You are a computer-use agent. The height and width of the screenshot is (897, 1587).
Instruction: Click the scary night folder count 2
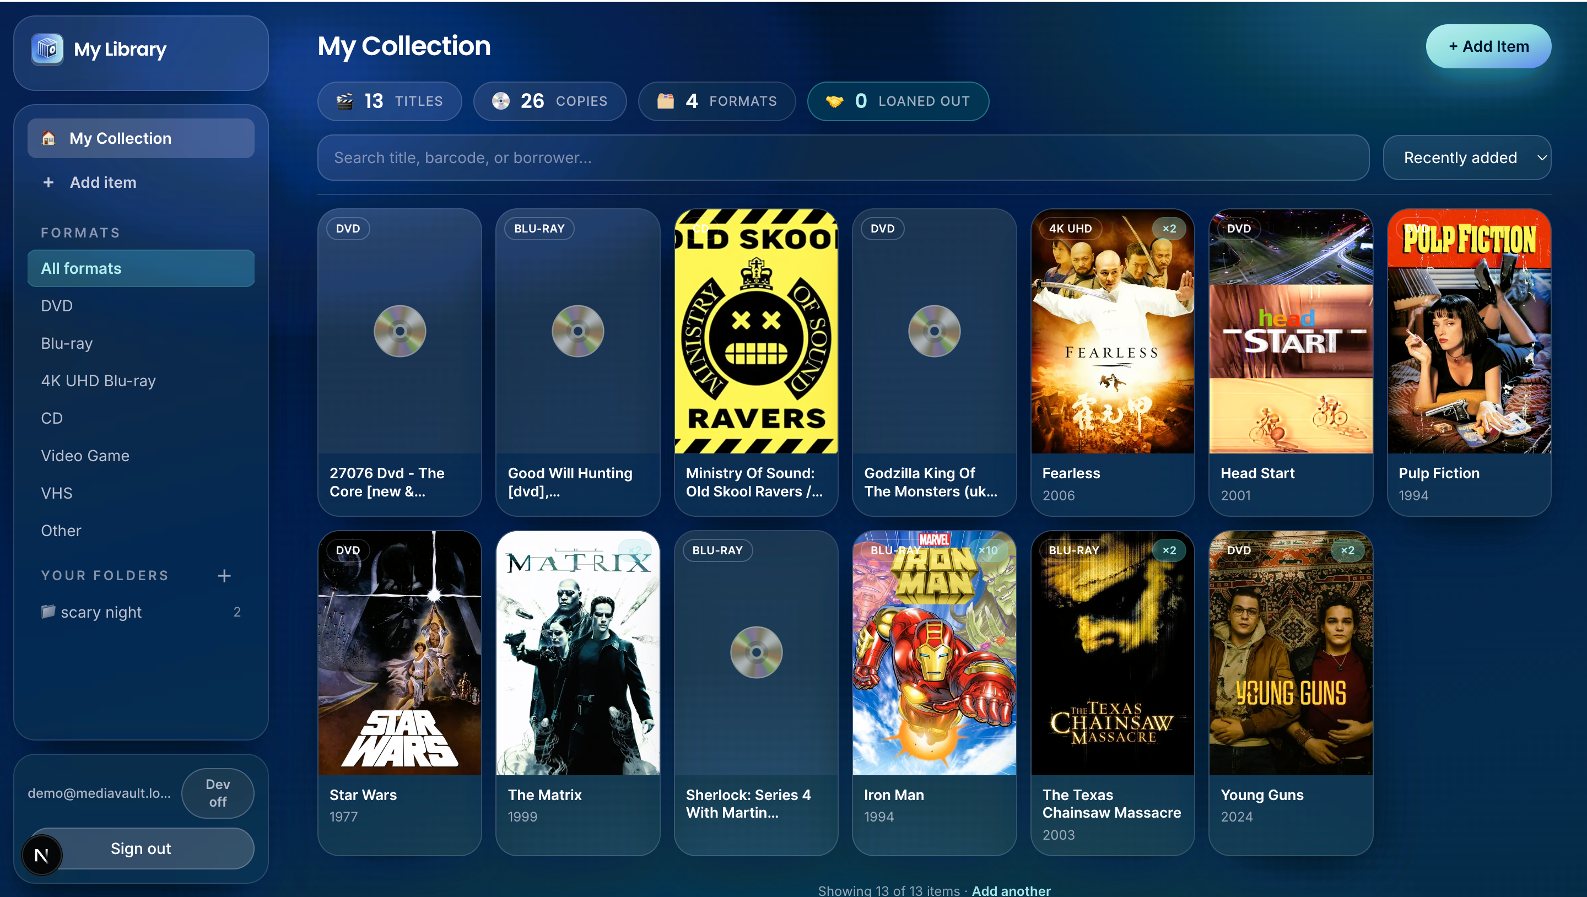click(x=237, y=612)
